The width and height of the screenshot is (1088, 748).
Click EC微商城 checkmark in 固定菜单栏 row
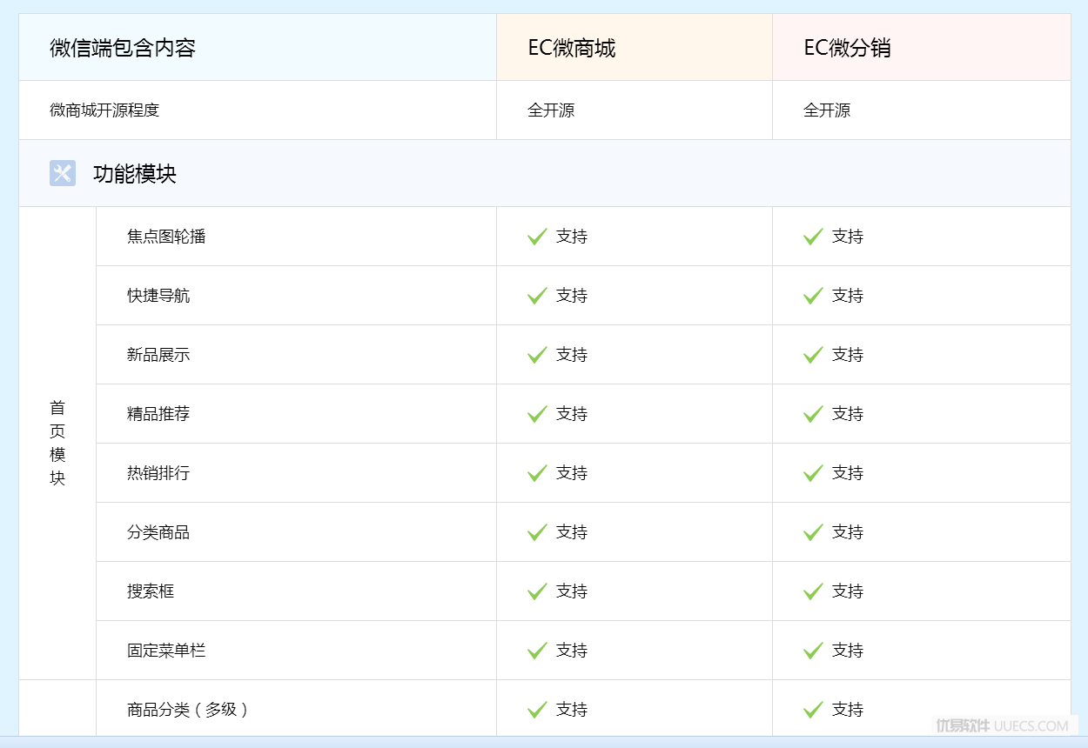point(537,651)
